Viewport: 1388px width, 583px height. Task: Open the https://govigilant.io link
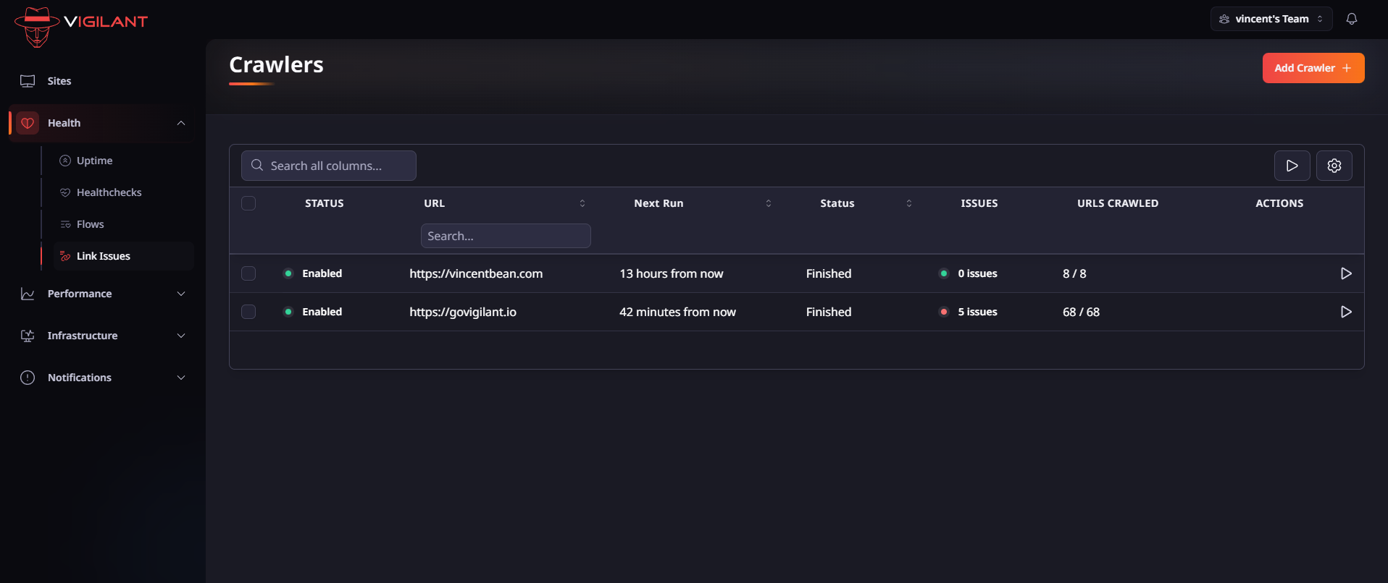(463, 312)
